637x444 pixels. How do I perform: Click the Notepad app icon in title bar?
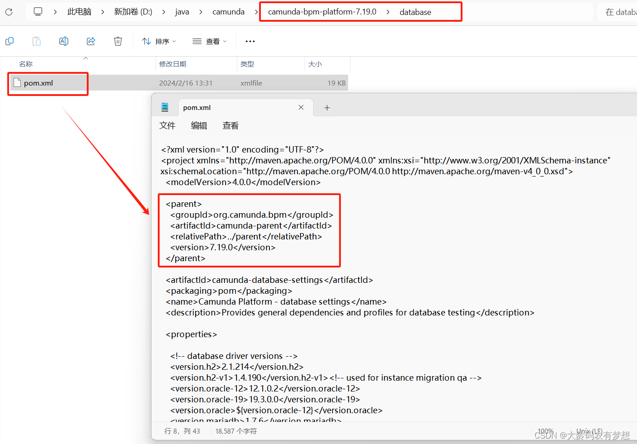pyautogui.click(x=165, y=107)
